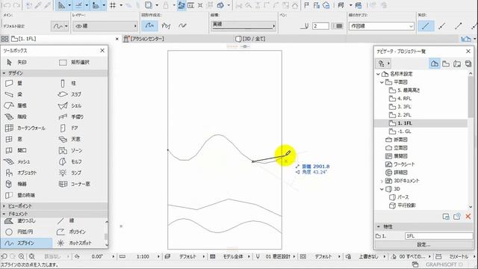Collapse the デザイン toolbox section
Image resolution: width=478 pixels, height=269 pixels.
(4, 73)
